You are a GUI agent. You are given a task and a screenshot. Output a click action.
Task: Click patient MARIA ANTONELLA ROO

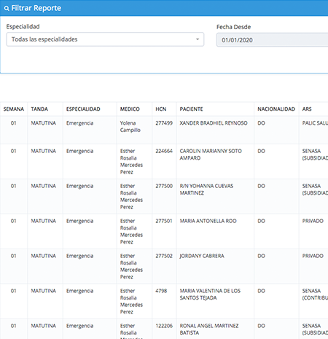tap(208, 221)
